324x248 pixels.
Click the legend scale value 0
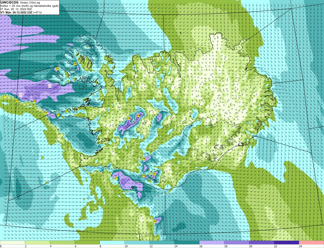1,246
